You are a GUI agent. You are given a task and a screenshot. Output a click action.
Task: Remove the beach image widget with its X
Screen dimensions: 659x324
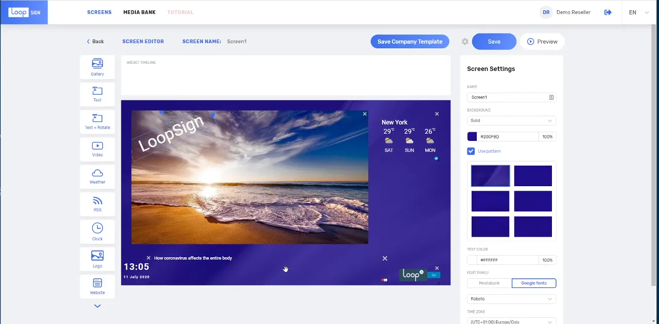tap(365, 114)
